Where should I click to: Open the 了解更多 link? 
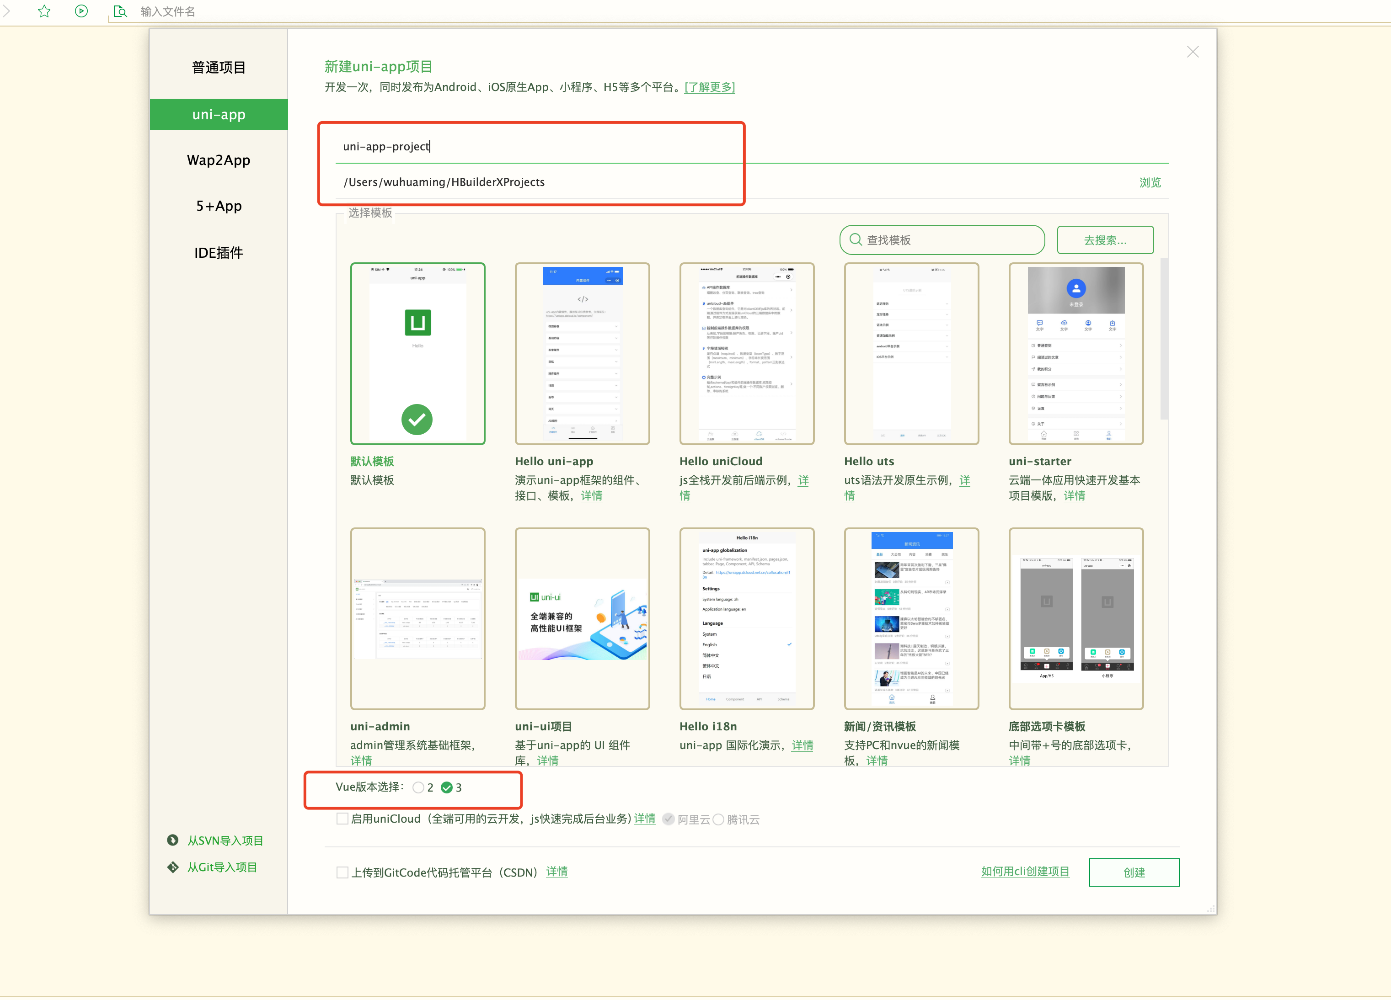coord(710,87)
